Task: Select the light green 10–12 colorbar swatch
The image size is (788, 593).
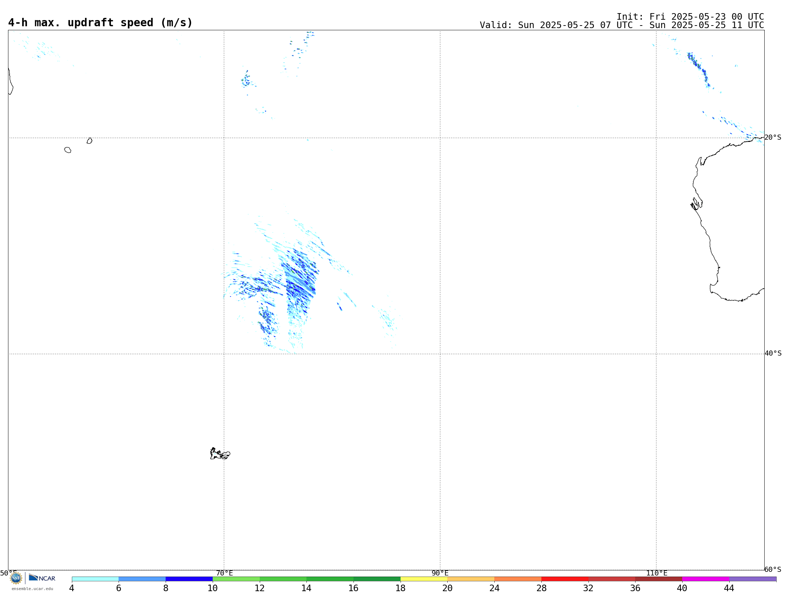Action: point(236,579)
